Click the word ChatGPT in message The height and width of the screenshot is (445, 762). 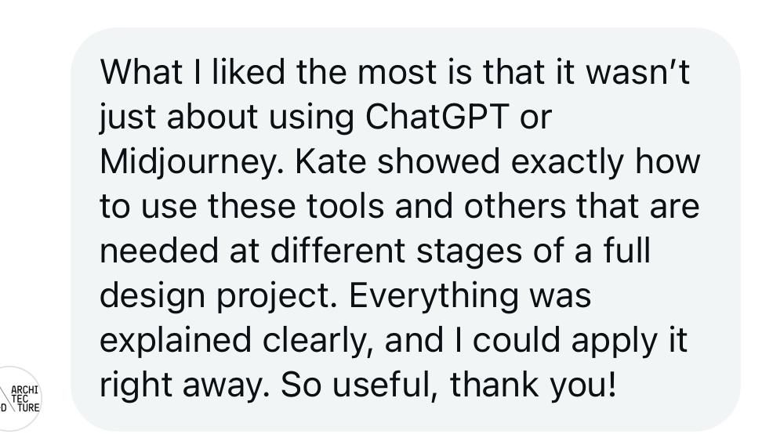(437, 117)
